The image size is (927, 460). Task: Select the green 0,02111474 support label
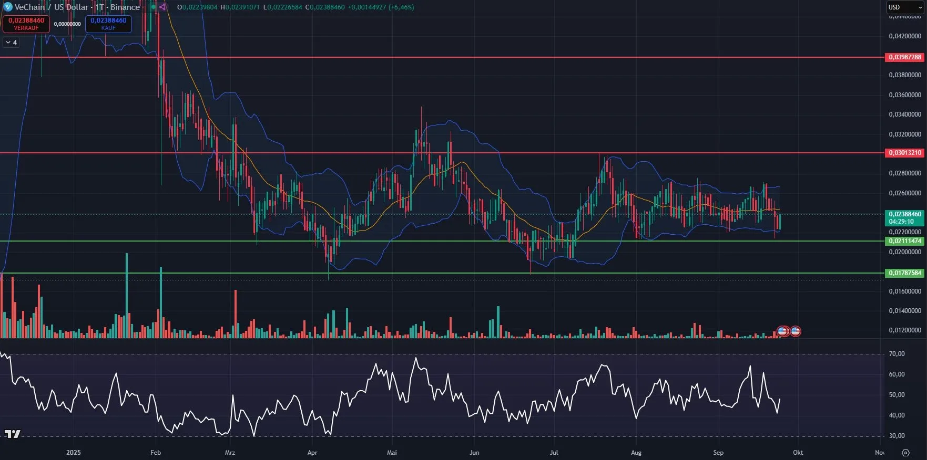pos(905,241)
